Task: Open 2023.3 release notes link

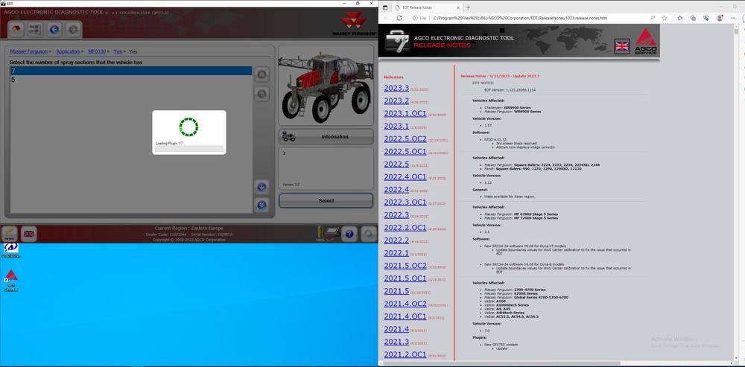Action: pyautogui.click(x=396, y=88)
